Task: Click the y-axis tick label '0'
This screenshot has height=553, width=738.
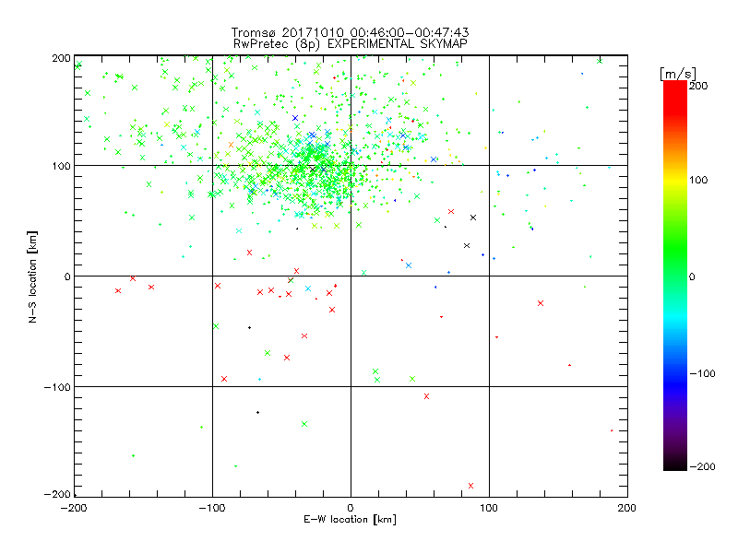Action: point(67,276)
